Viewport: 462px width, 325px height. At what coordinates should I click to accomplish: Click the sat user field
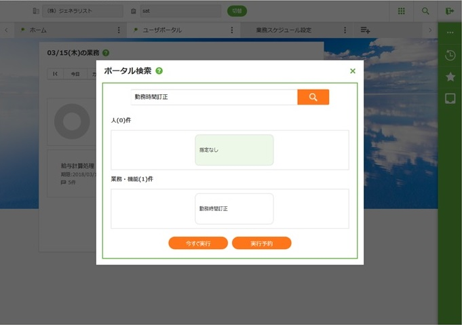[x=180, y=12]
